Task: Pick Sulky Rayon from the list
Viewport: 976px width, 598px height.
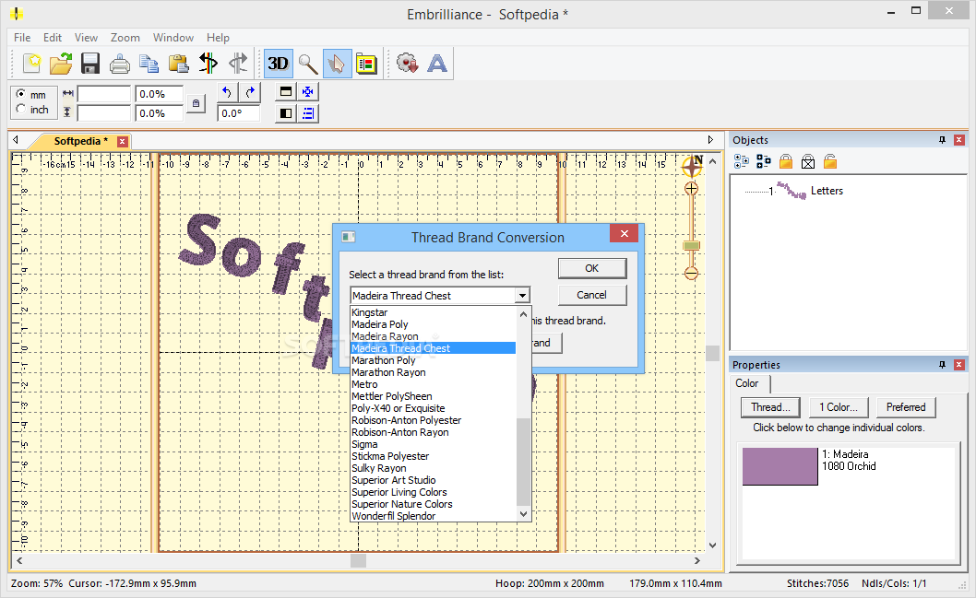Action: click(x=434, y=468)
